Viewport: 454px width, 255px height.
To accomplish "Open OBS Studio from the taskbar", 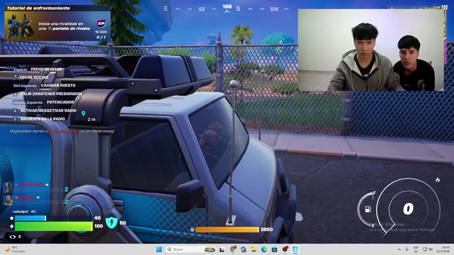I will [285, 249].
